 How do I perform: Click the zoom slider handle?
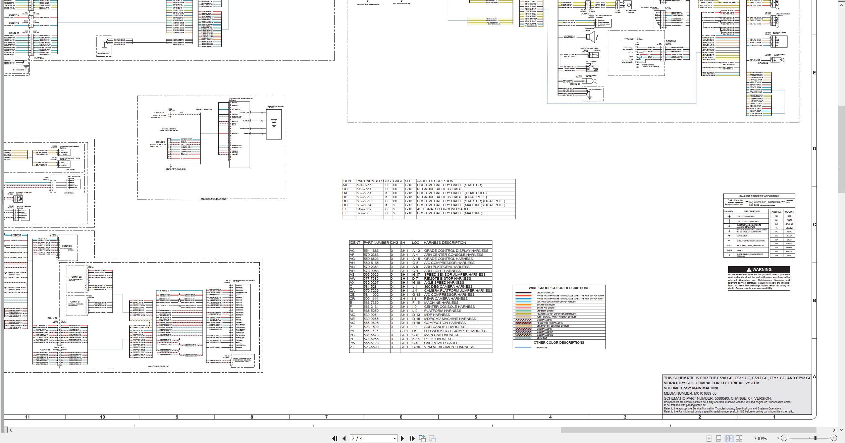pyautogui.click(x=815, y=438)
